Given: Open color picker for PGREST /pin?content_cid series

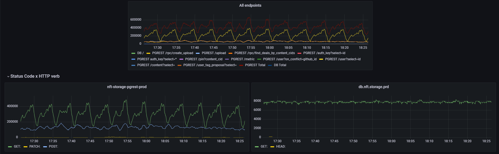Looking at the screenshot, I should (x=181, y=59).
